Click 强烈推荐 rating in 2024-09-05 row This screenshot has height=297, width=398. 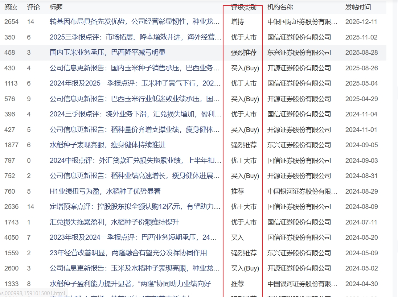(x=244, y=145)
